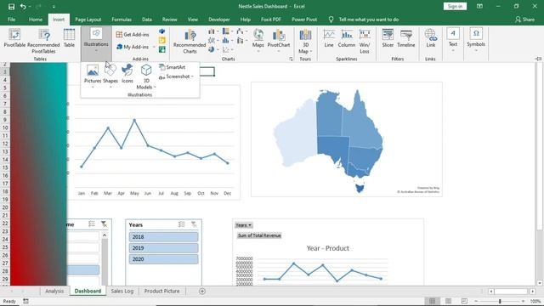Screen dimensions: 544x306
Task: Add a new sheet with plus button
Action: tap(202, 291)
